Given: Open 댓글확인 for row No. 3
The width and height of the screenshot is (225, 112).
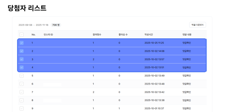Looking at the screenshot, I should point(186,59).
